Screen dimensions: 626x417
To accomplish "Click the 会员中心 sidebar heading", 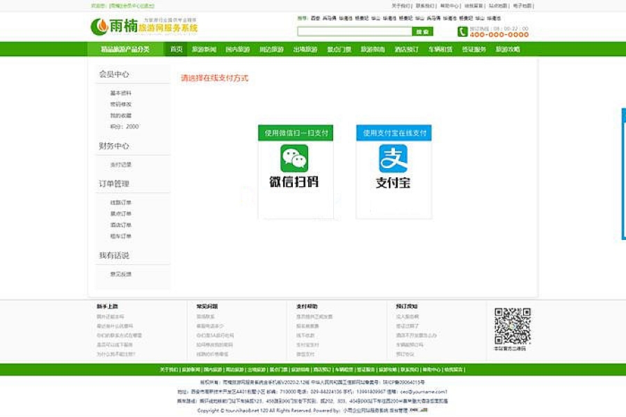I will (x=114, y=74).
